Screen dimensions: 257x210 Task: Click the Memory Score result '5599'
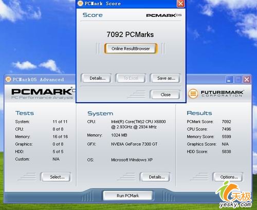pyautogui.click(x=226, y=137)
